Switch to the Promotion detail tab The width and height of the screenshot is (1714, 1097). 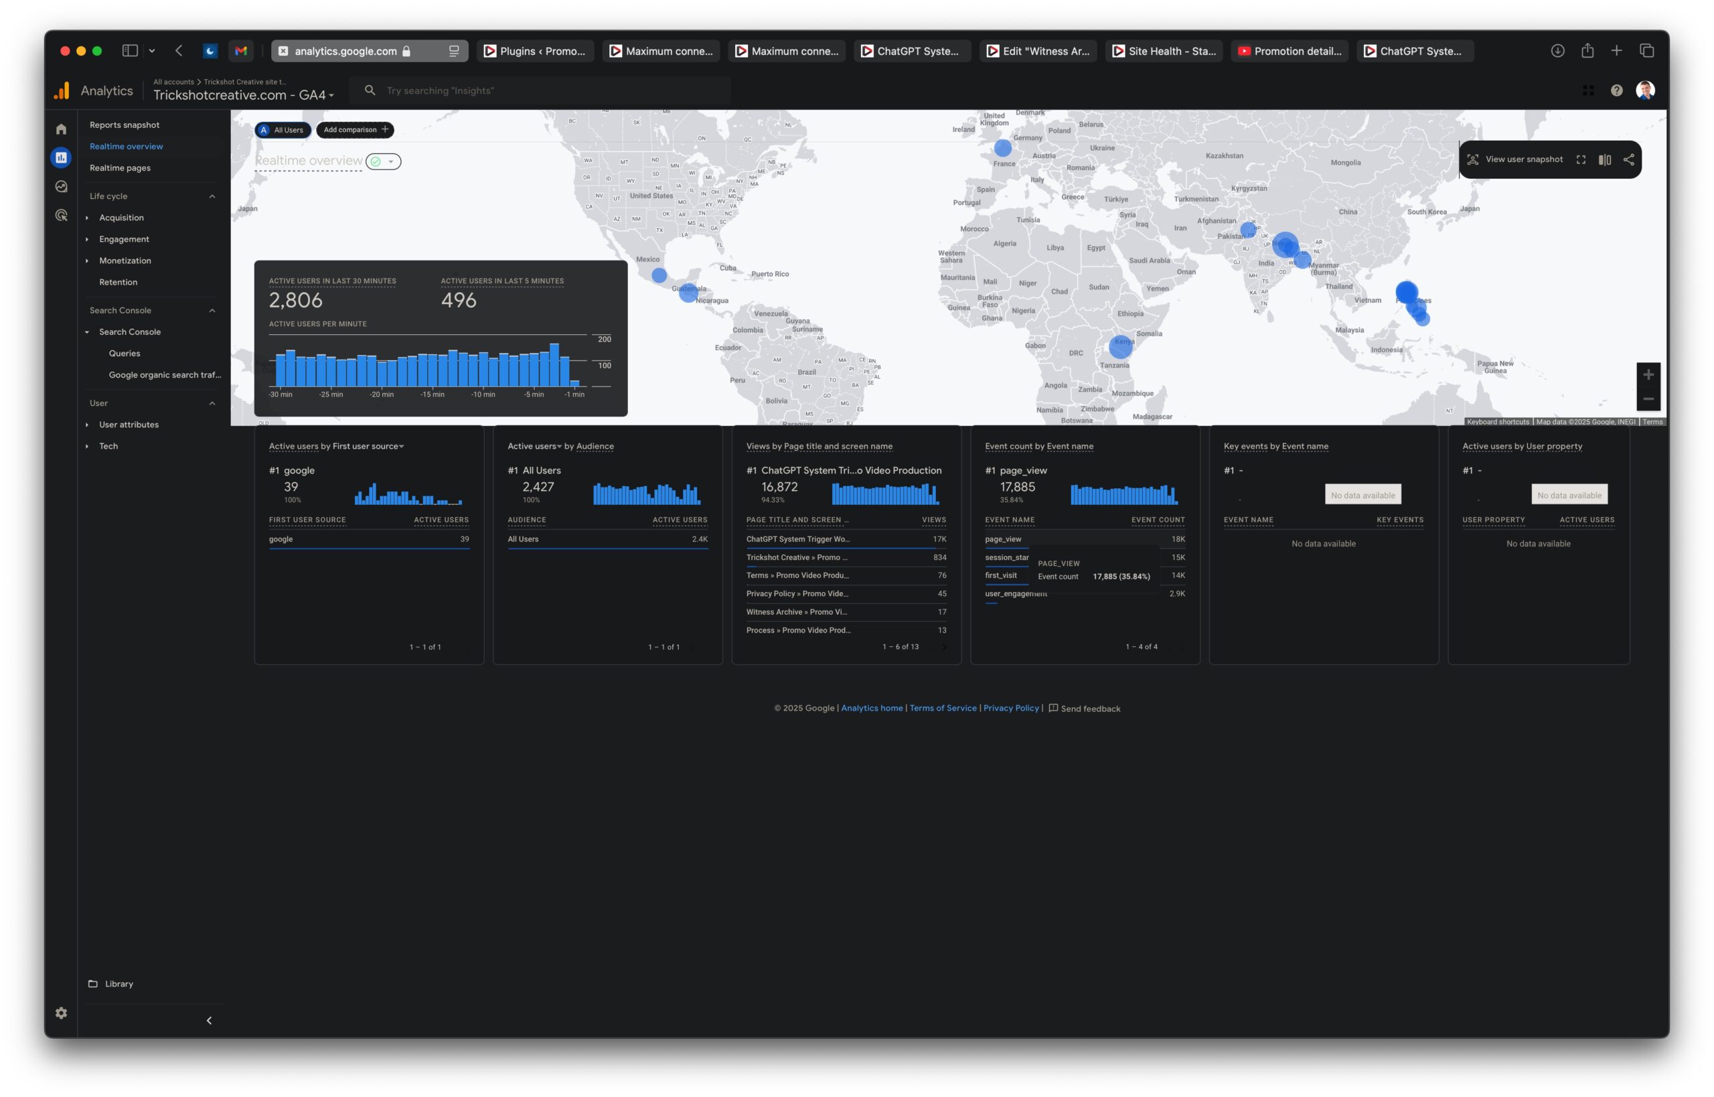click(1290, 52)
